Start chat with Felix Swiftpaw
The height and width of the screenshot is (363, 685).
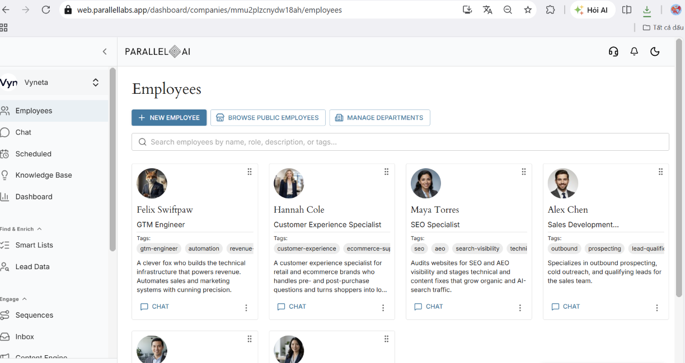coord(154,307)
